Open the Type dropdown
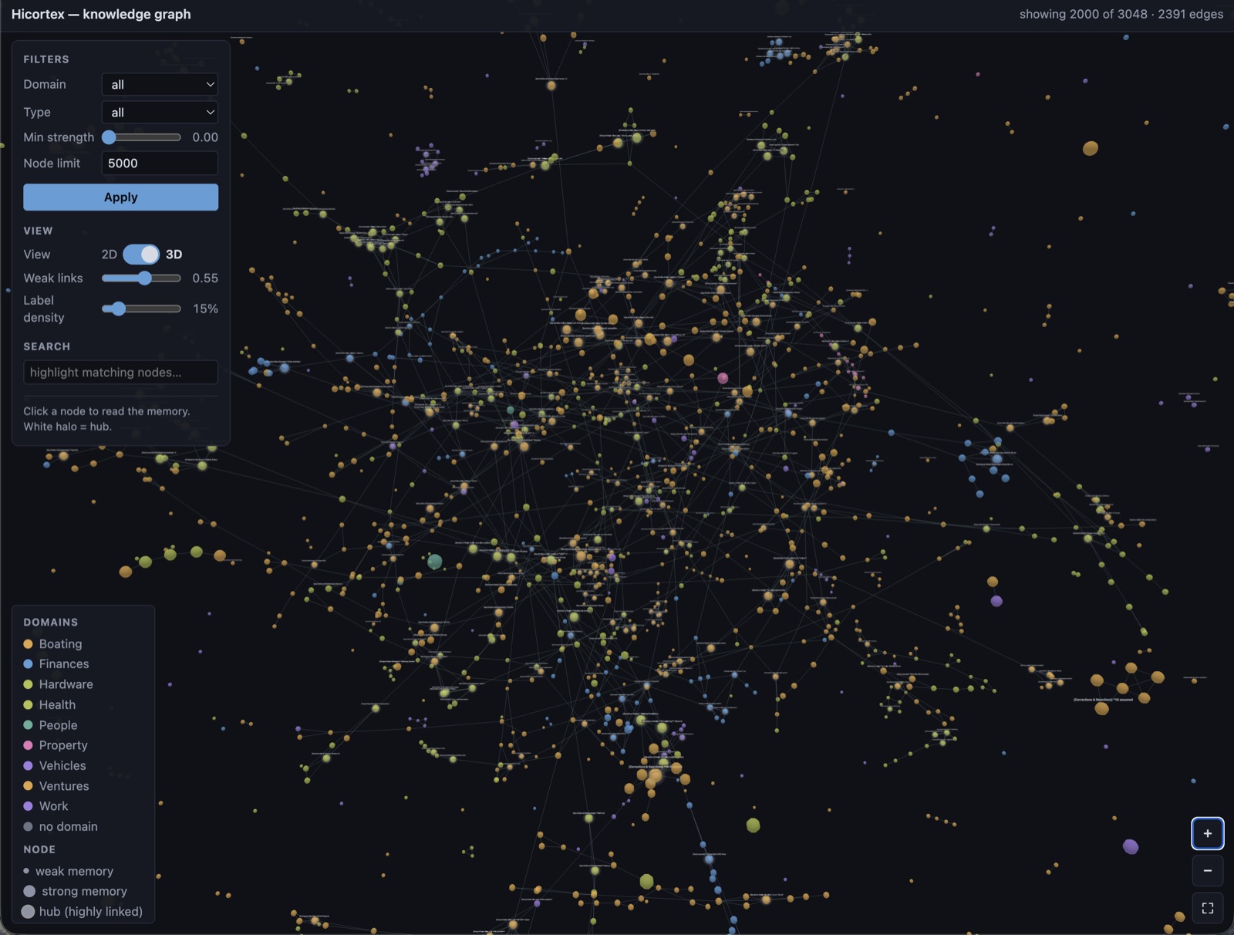1234x935 pixels. tap(160, 112)
